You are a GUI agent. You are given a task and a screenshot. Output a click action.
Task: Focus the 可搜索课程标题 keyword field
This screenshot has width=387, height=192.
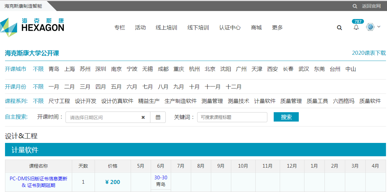(x=232, y=117)
